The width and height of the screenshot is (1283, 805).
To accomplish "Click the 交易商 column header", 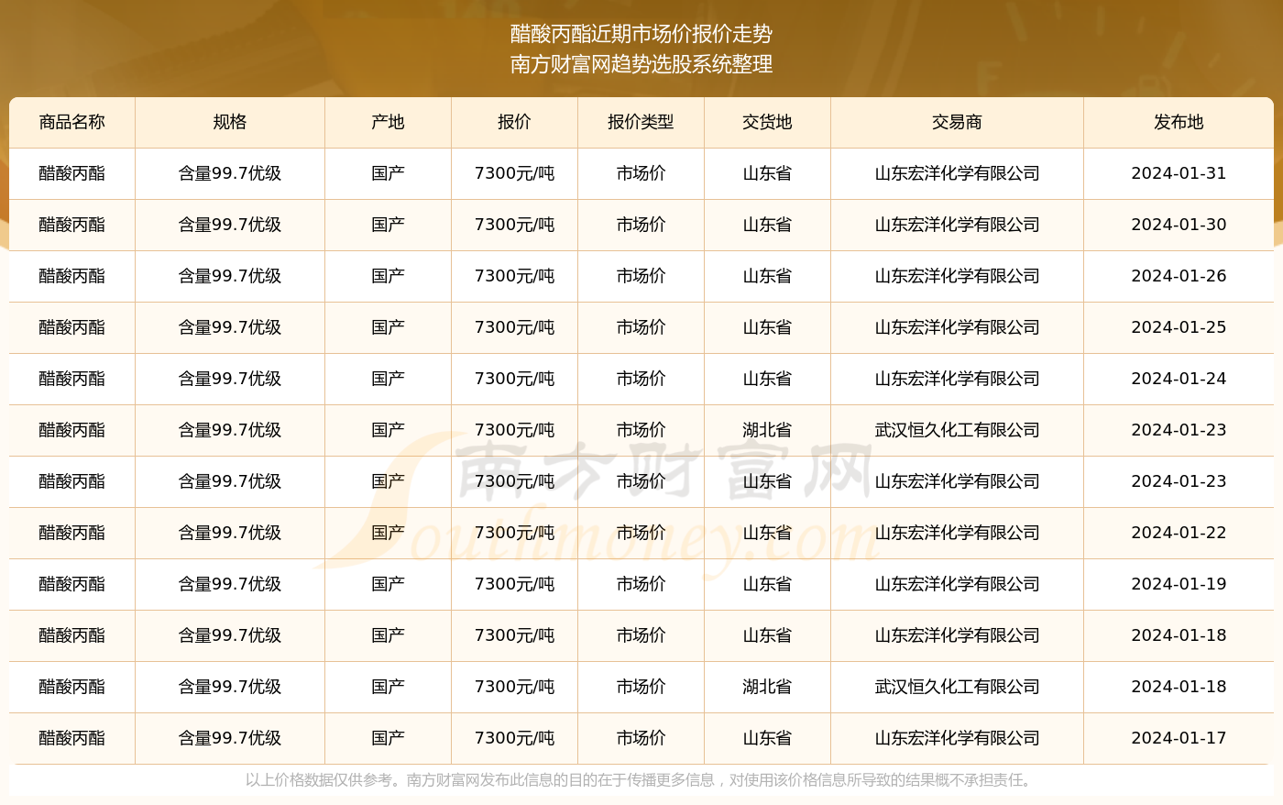I will coord(958,122).
